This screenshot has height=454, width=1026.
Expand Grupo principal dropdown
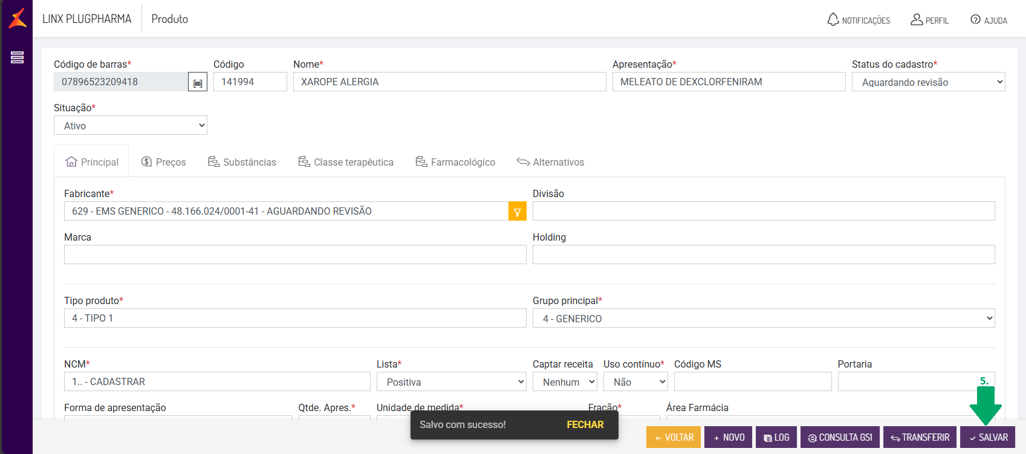pyautogui.click(x=764, y=319)
